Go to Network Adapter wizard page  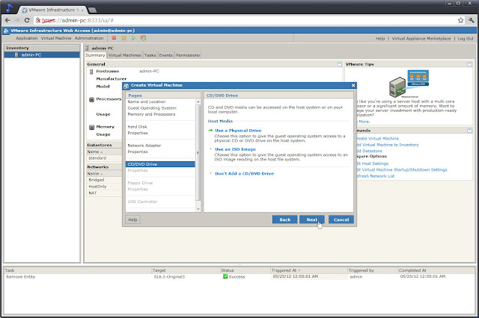144,146
